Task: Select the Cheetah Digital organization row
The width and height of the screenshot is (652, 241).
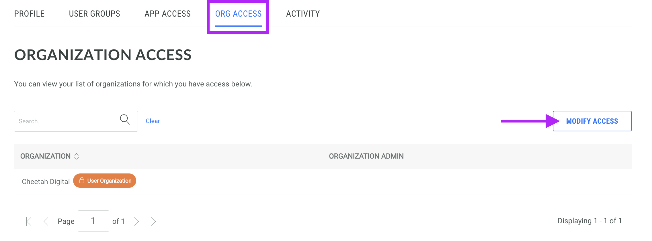Action: coord(323,182)
